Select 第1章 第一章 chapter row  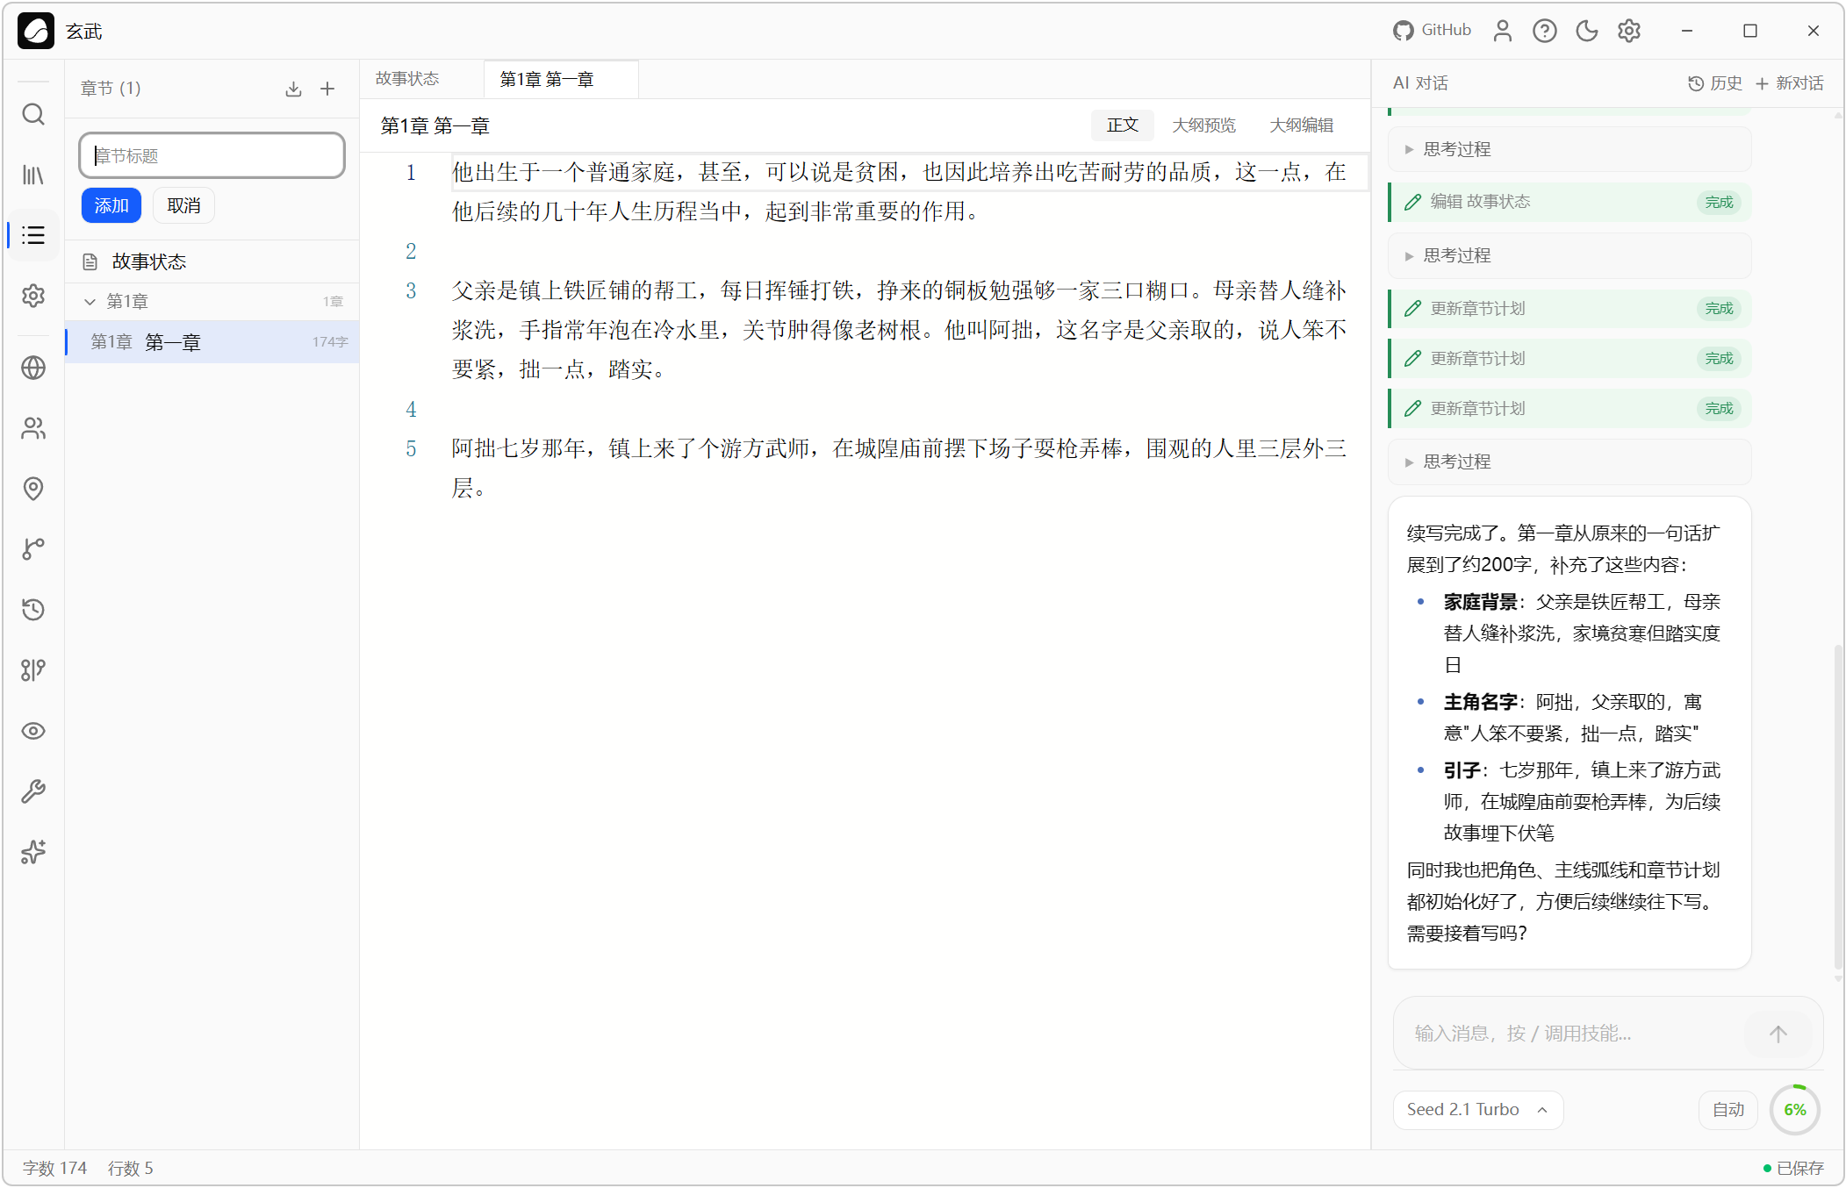pyautogui.click(x=212, y=341)
